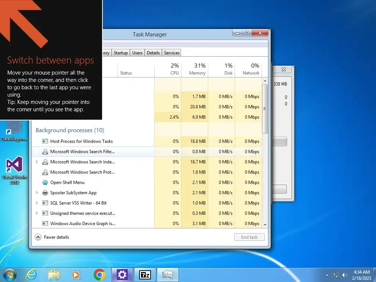This screenshot has height=282, width=376.
Task: Sort processes by the CPU column
Action: pyautogui.click(x=168, y=69)
